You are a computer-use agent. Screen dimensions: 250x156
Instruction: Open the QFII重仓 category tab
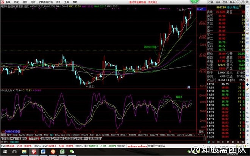pos(59,139)
